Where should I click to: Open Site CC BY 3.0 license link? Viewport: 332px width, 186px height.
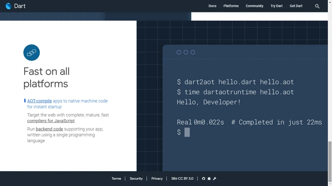click(182, 179)
